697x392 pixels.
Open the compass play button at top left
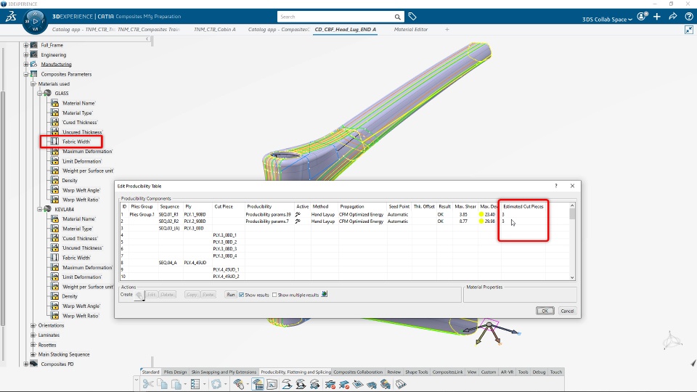(35, 21)
